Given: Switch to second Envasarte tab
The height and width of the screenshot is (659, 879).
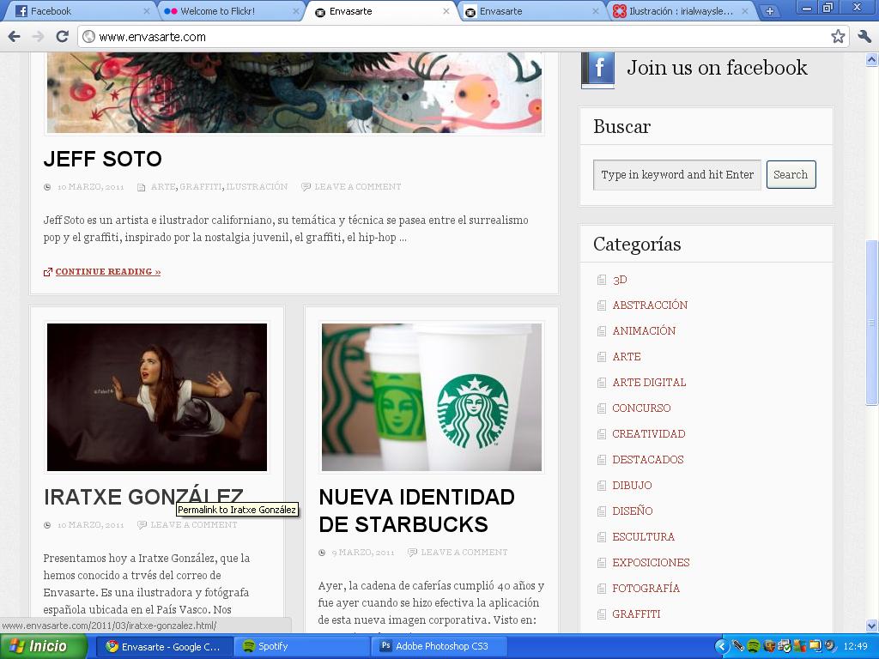Looking at the screenshot, I should (x=529, y=11).
